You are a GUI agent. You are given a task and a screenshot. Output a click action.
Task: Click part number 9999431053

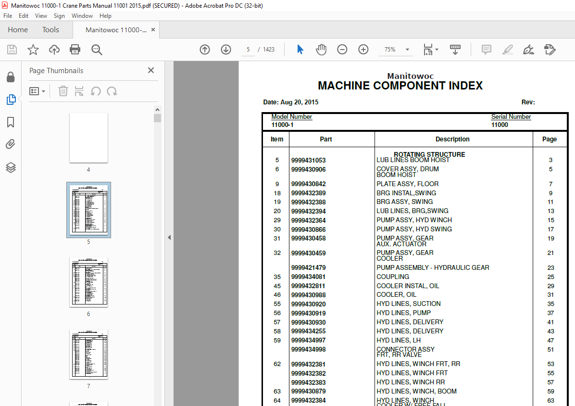308,160
